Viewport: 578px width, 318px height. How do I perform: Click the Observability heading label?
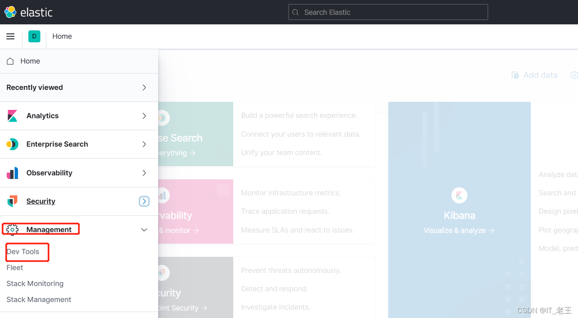pyautogui.click(x=49, y=173)
